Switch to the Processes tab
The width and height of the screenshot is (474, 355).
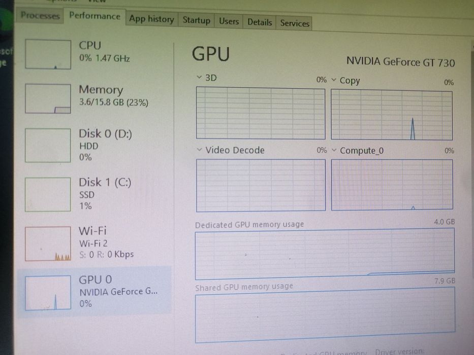click(40, 15)
